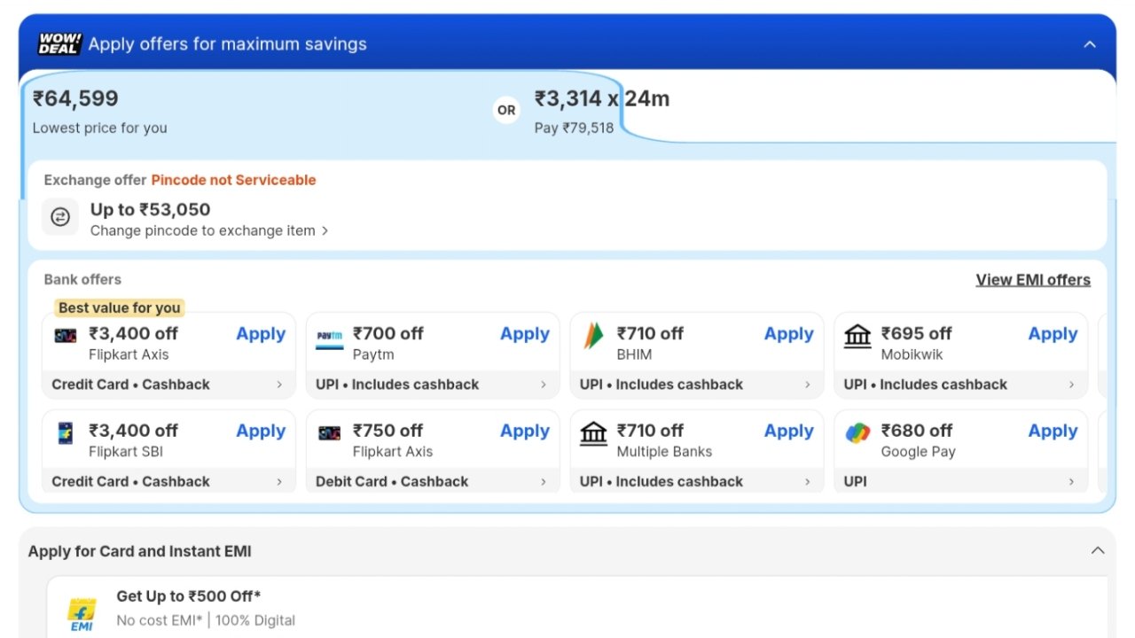Collapse the Apply offers savings section
This screenshot has width=1135, height=638.
coord(1090,43)
